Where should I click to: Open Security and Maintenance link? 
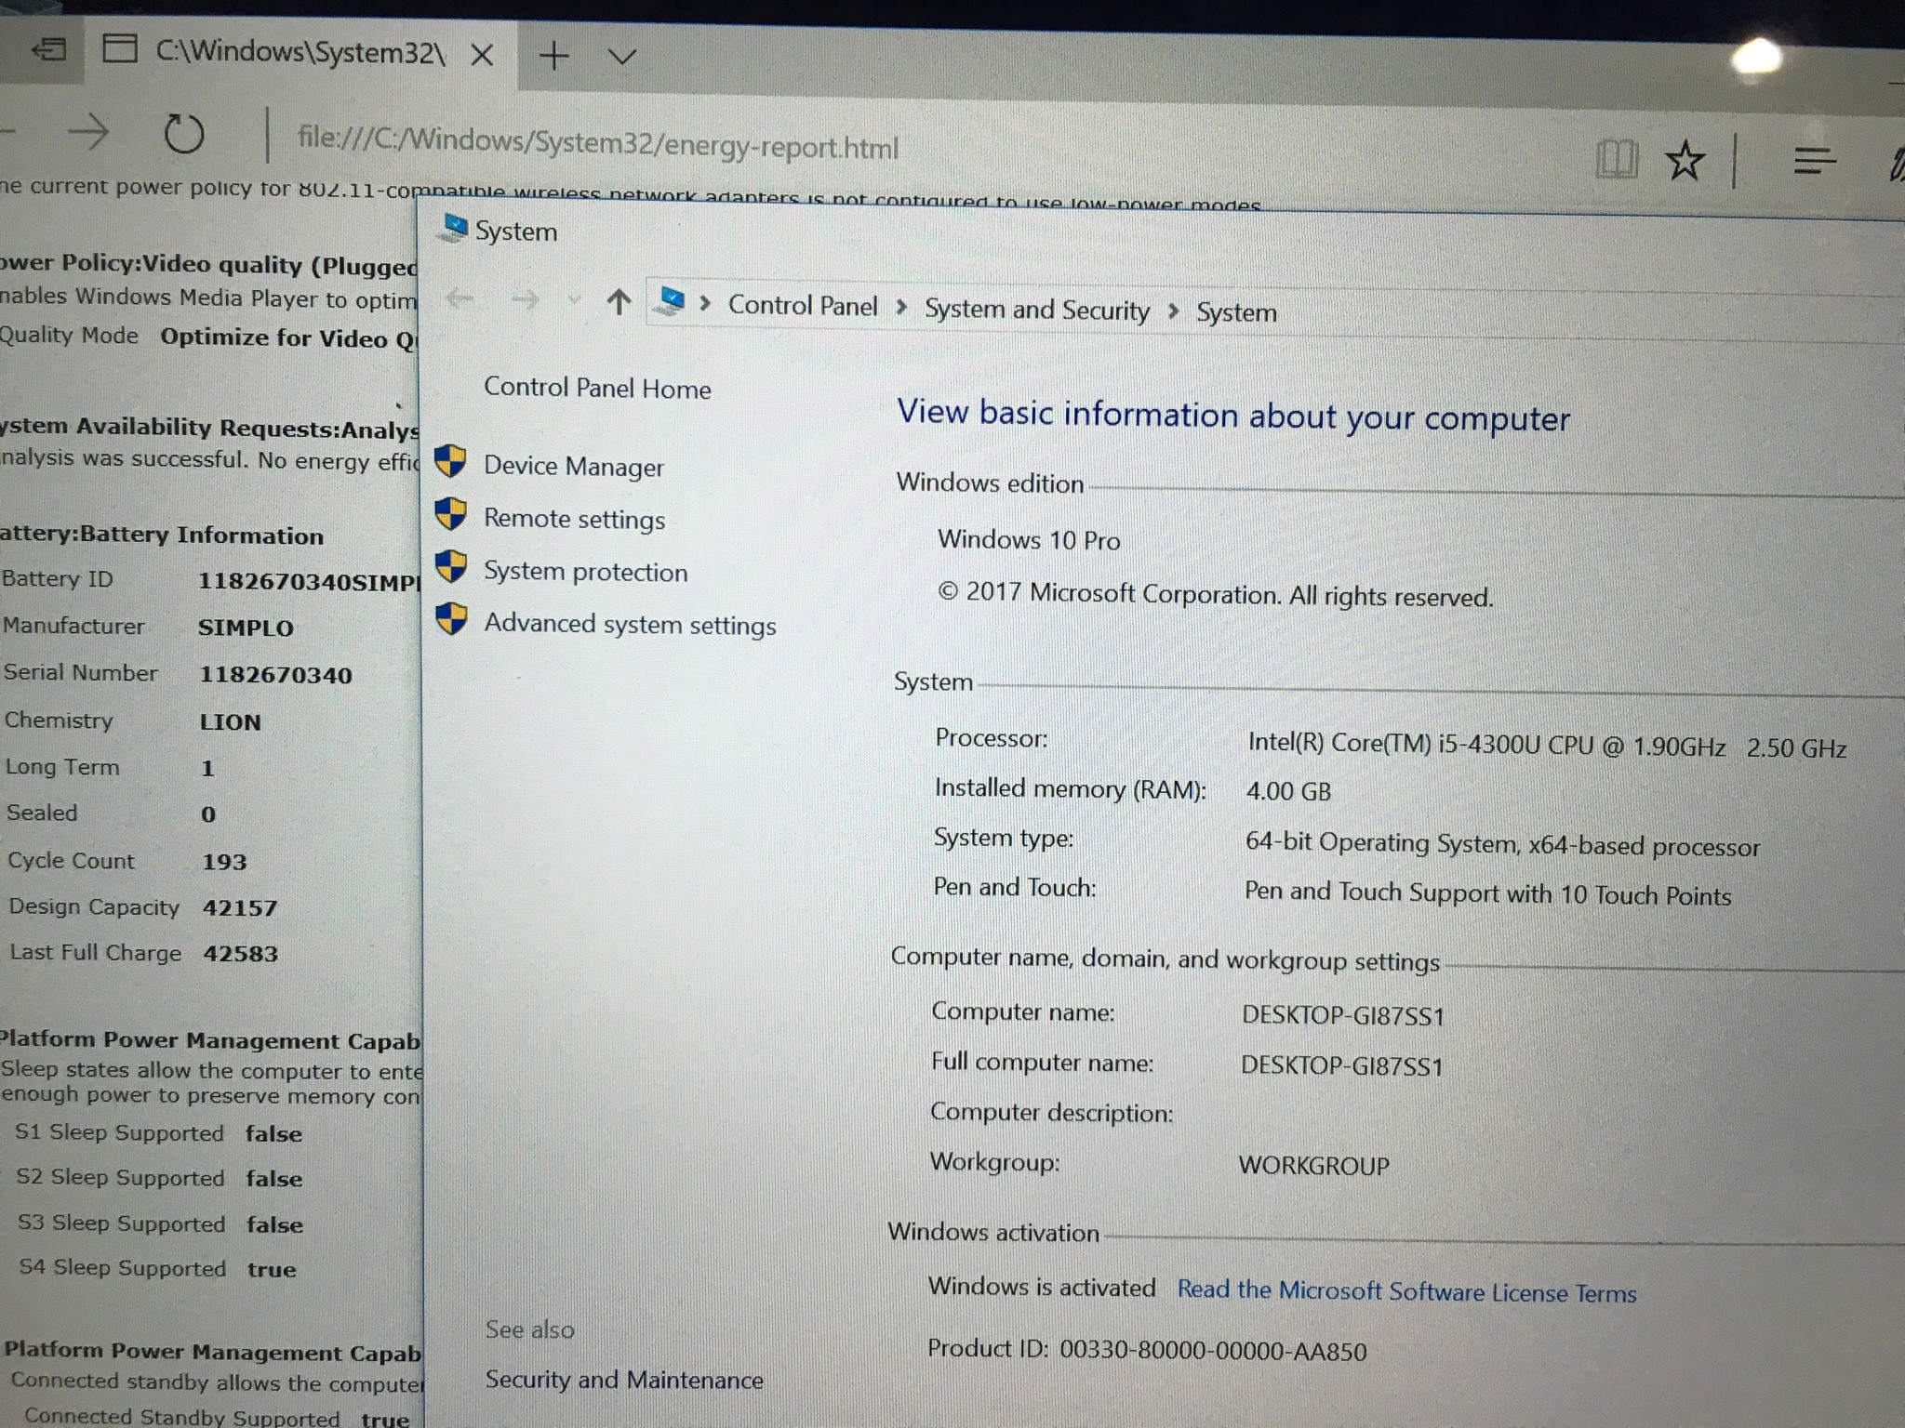[x=624, y=1380]
